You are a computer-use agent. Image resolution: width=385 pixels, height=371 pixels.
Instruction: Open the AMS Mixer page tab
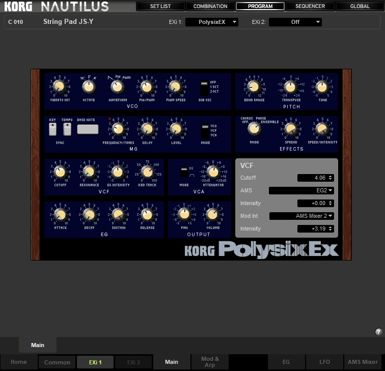363,362
